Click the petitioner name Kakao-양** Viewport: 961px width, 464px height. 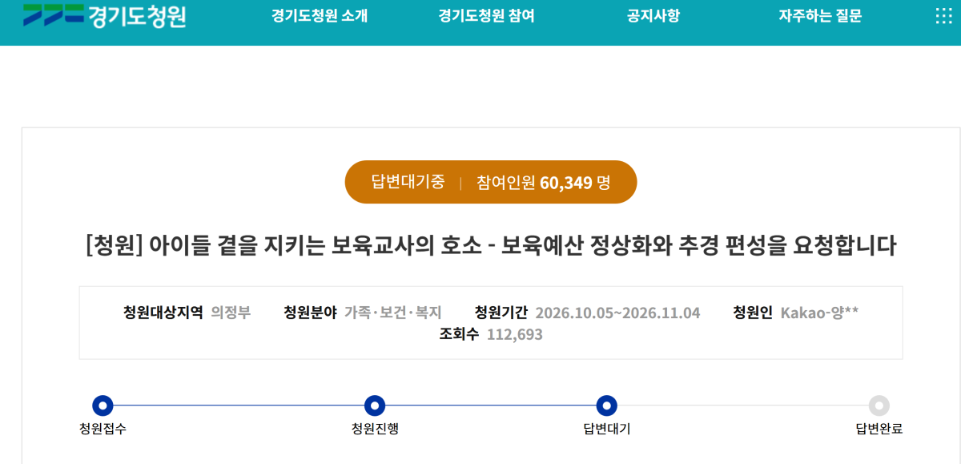[x=819, y=313]
